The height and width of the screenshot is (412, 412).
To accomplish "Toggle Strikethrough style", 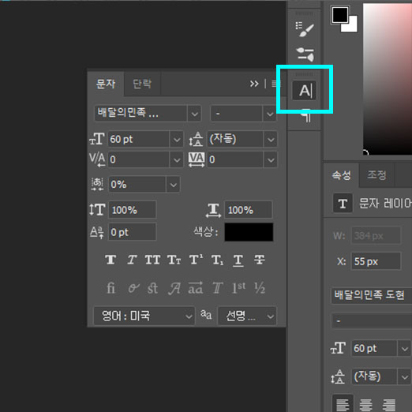I will (x=260, y=260).
